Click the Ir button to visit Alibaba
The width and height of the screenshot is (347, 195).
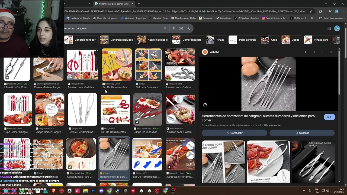(x=329, y=117)
